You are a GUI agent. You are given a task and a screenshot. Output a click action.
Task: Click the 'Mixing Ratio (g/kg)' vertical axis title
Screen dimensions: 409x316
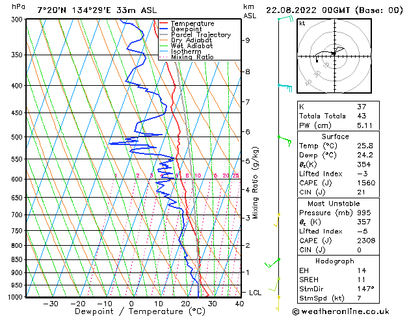point(255,183)
